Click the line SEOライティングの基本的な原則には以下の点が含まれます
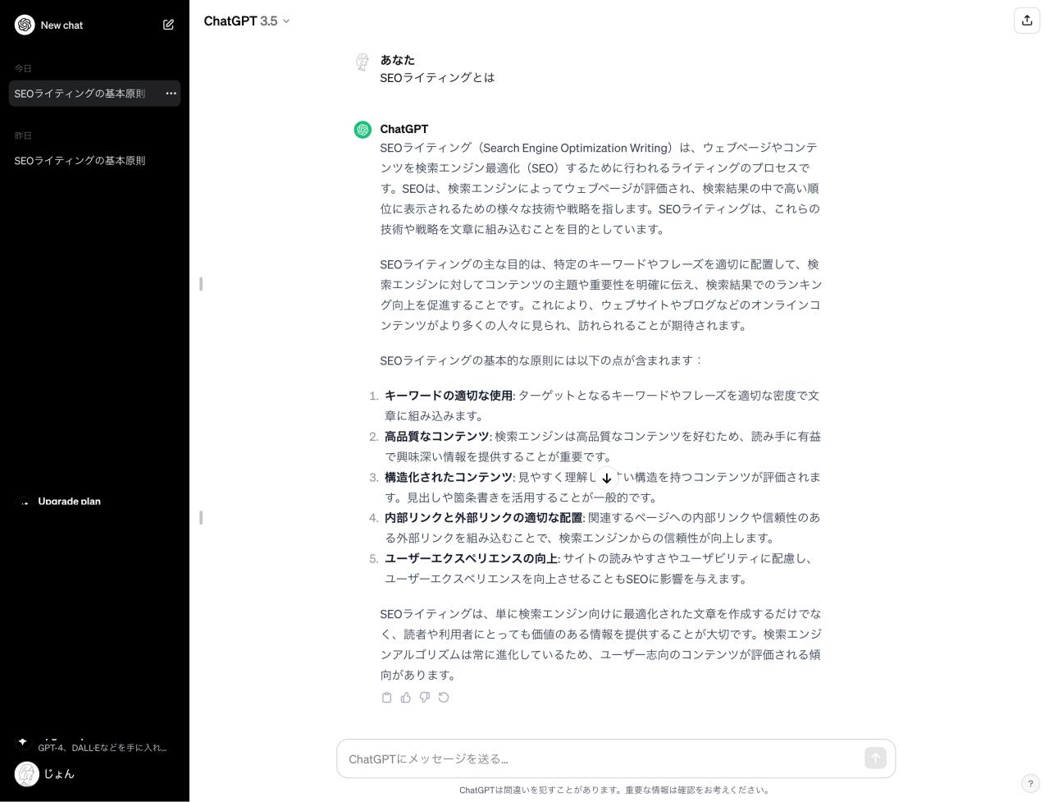1049x802 pixels. tap(541, 360)
